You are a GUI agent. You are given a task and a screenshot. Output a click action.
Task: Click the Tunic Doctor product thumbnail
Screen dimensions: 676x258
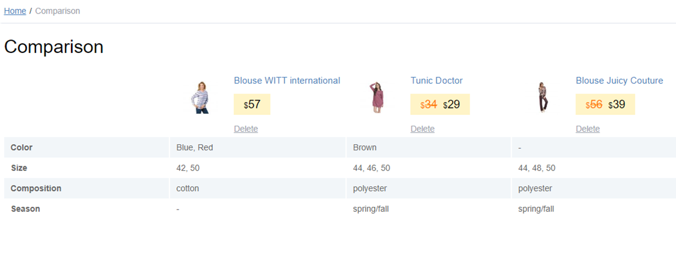click(x=377, y=97)
